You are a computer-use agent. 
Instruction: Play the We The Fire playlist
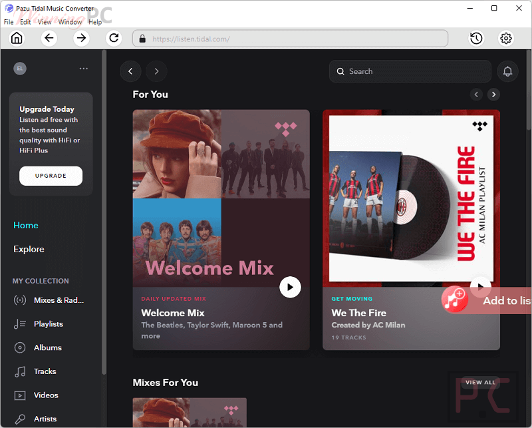point(480,286)
